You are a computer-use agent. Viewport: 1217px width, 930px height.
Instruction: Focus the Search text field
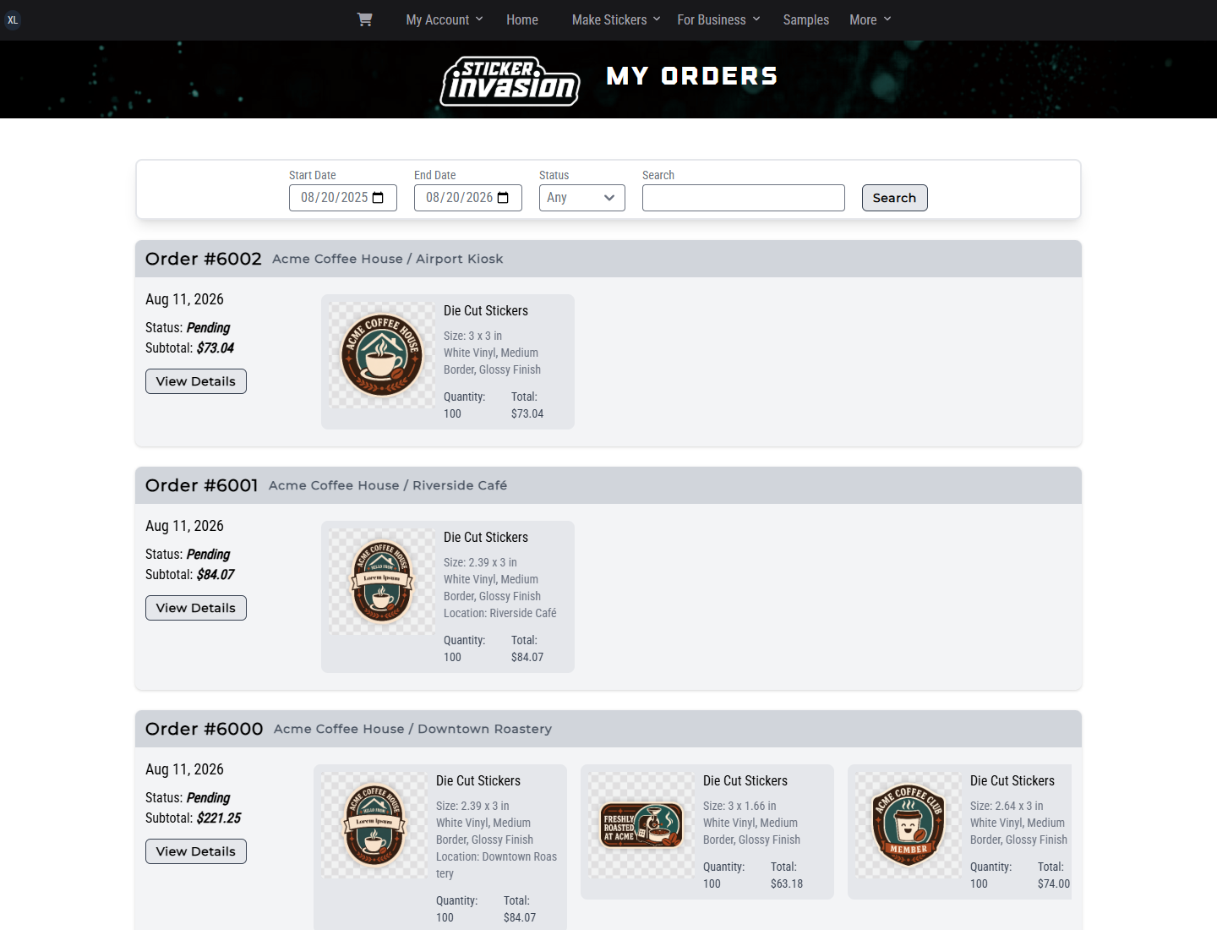coord(744,198)
